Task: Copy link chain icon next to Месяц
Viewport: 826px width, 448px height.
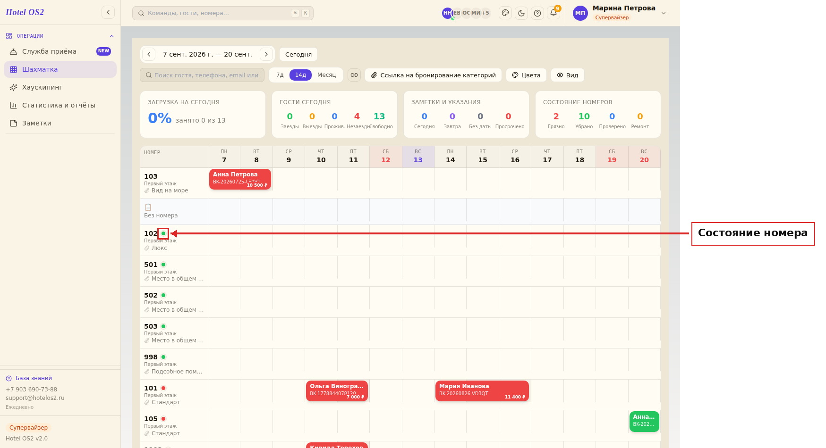Action: [354, 75]
